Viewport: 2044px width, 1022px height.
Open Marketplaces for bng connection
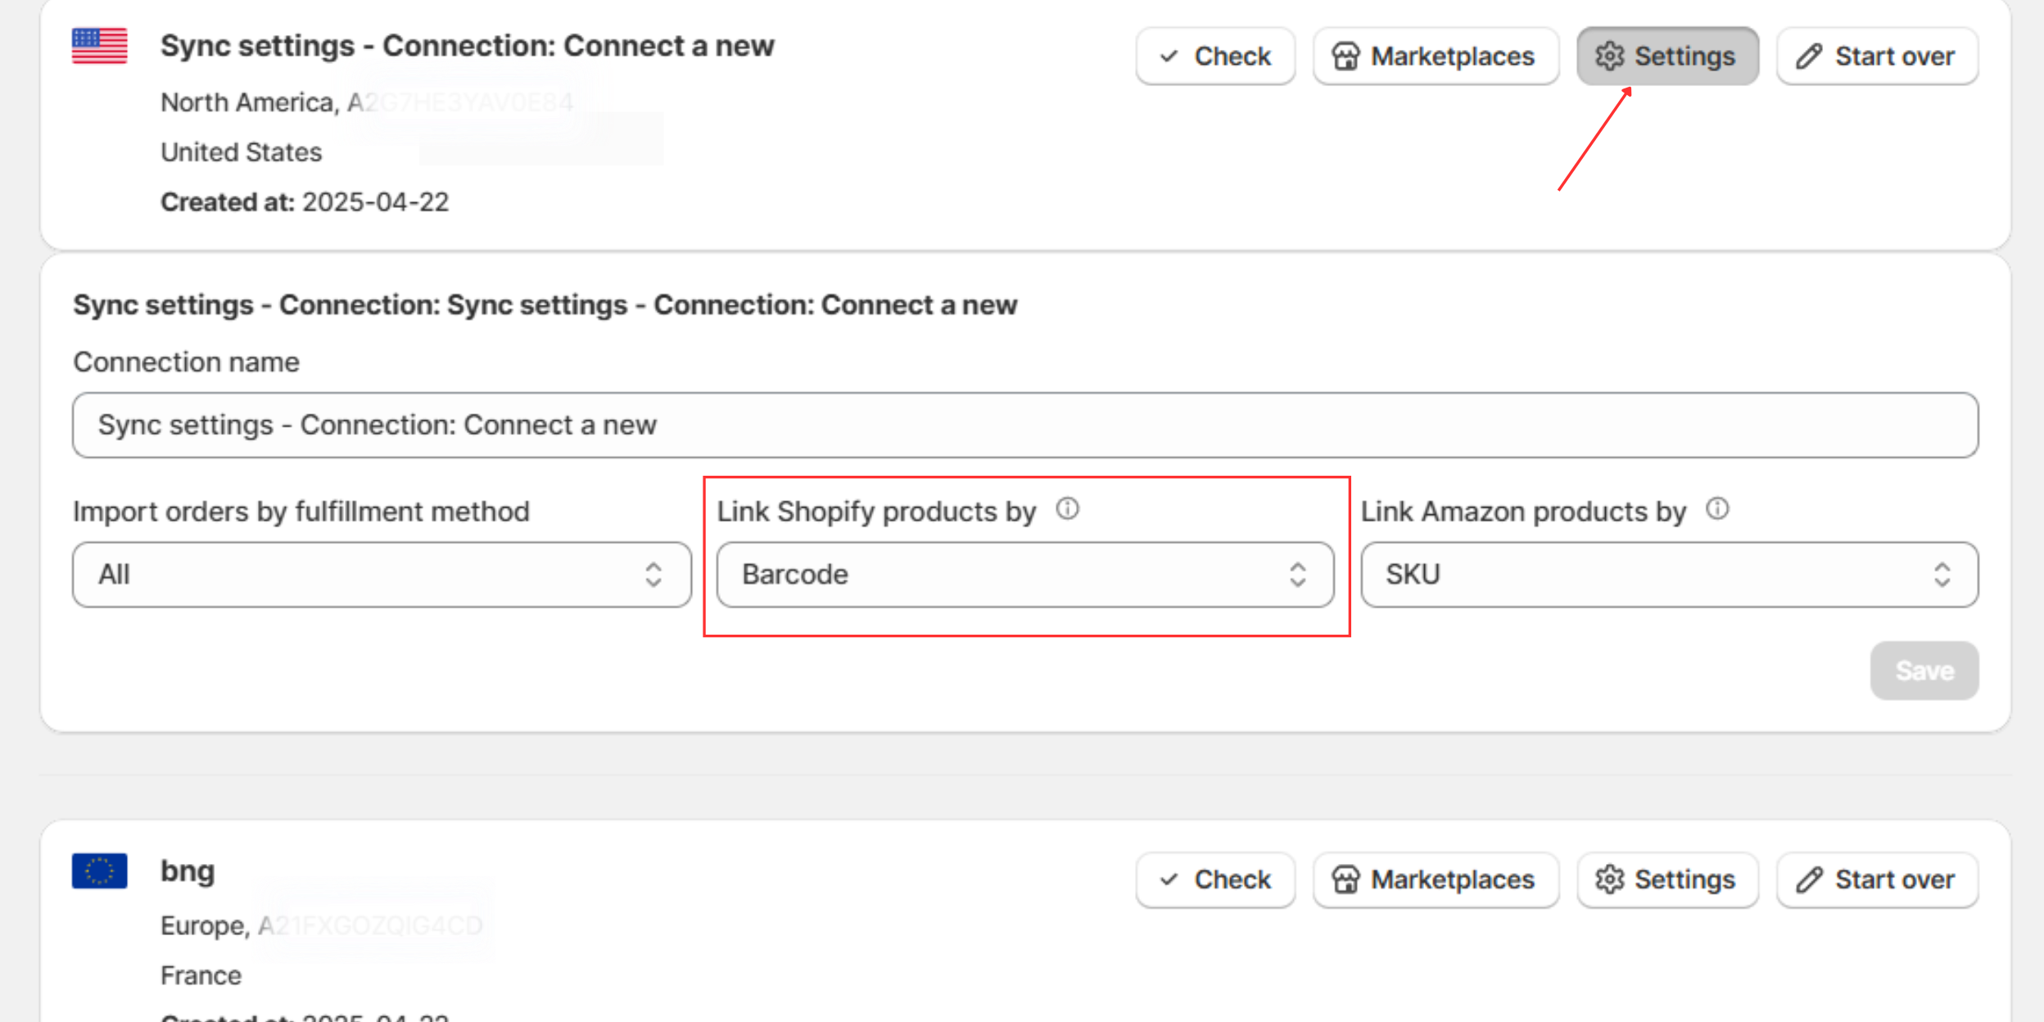click(x=1436, y=880)
